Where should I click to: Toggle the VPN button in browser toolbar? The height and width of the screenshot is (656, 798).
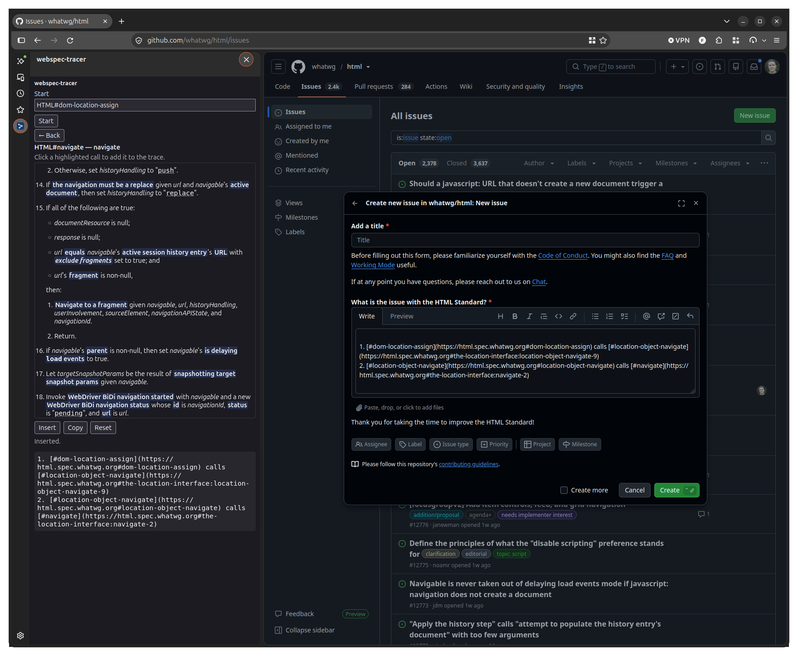tap(679, 40)
